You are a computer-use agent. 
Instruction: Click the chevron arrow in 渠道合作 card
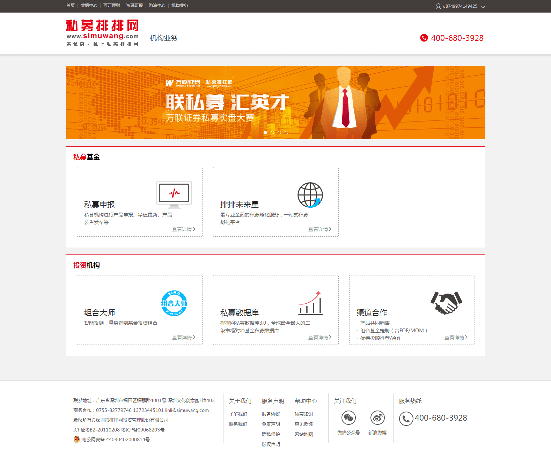[x=466, y=337]
